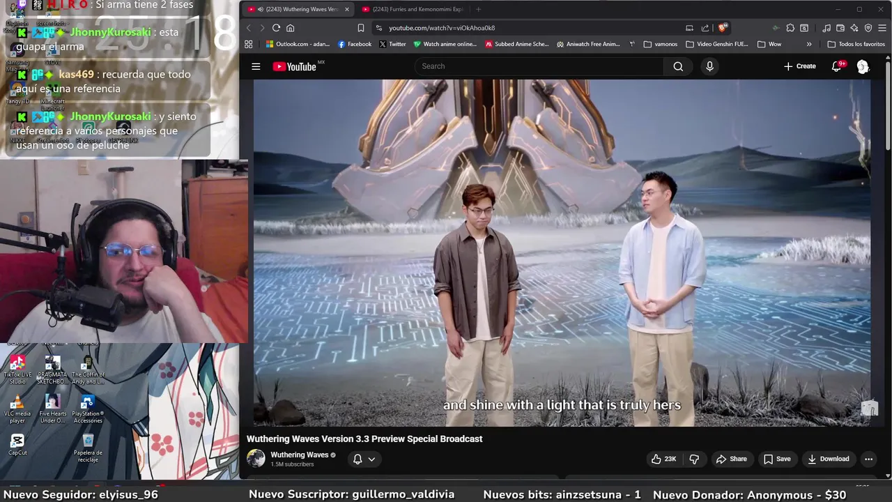This screenshot has height=502, width=892.
Task: Open TikTok LIVE Studio desktop shortcut
Action: coord(17,370)
